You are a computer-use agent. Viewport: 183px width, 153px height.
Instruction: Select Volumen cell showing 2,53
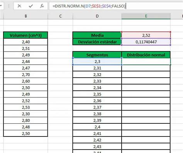pos(25,107)
